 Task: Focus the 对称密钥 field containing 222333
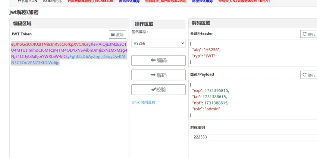(254, 137)
